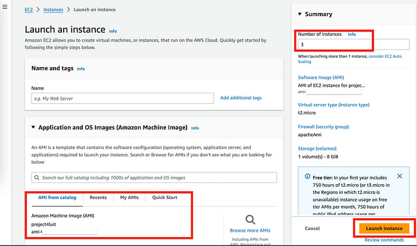The width and height of the screenshot is (417, 246).
Task: Open Info beside Name and tags
Action: (81, 69)
